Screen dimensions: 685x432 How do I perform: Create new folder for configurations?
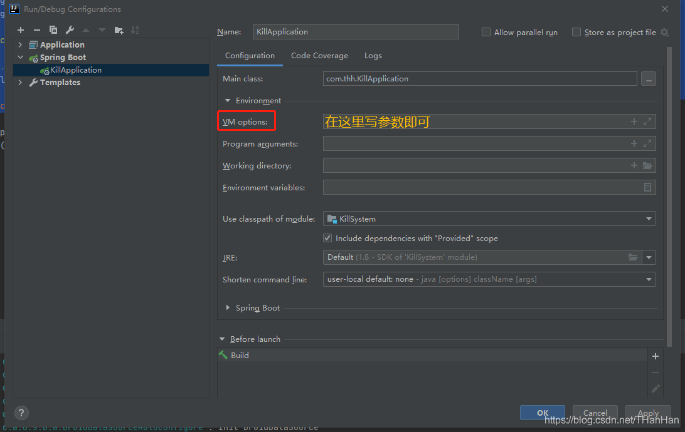coord(119,30)
